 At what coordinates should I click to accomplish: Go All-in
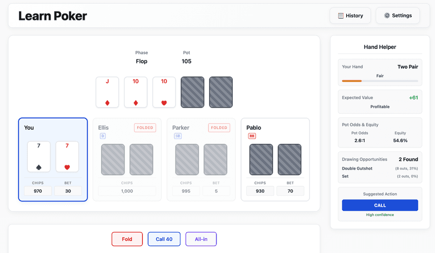(x=201, y=239)
